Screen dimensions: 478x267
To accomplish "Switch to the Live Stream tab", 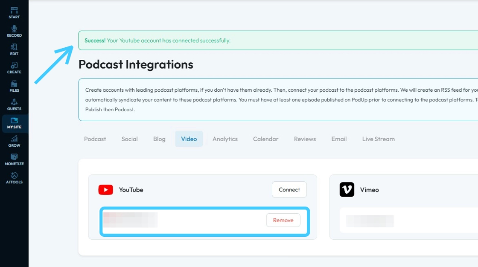I will click(x=378, y=139).
